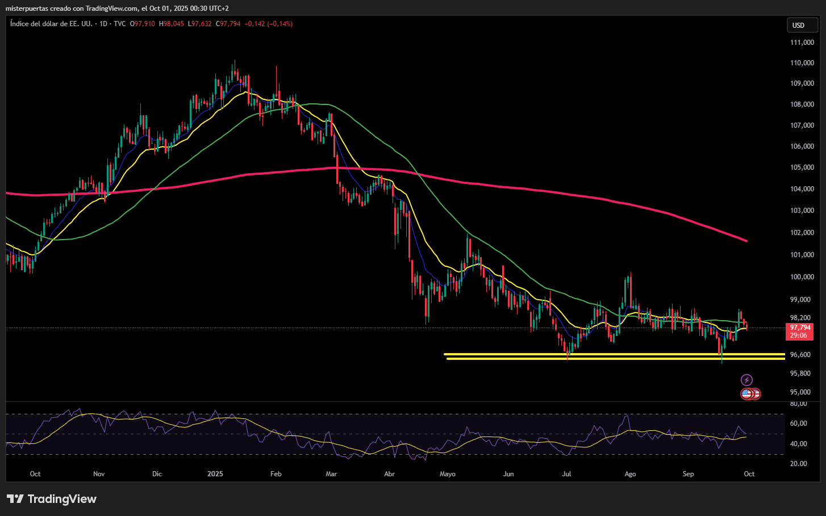Screen dimensions: 826x516
Task: Click the 102,000 price axis label
Action: 802,233
